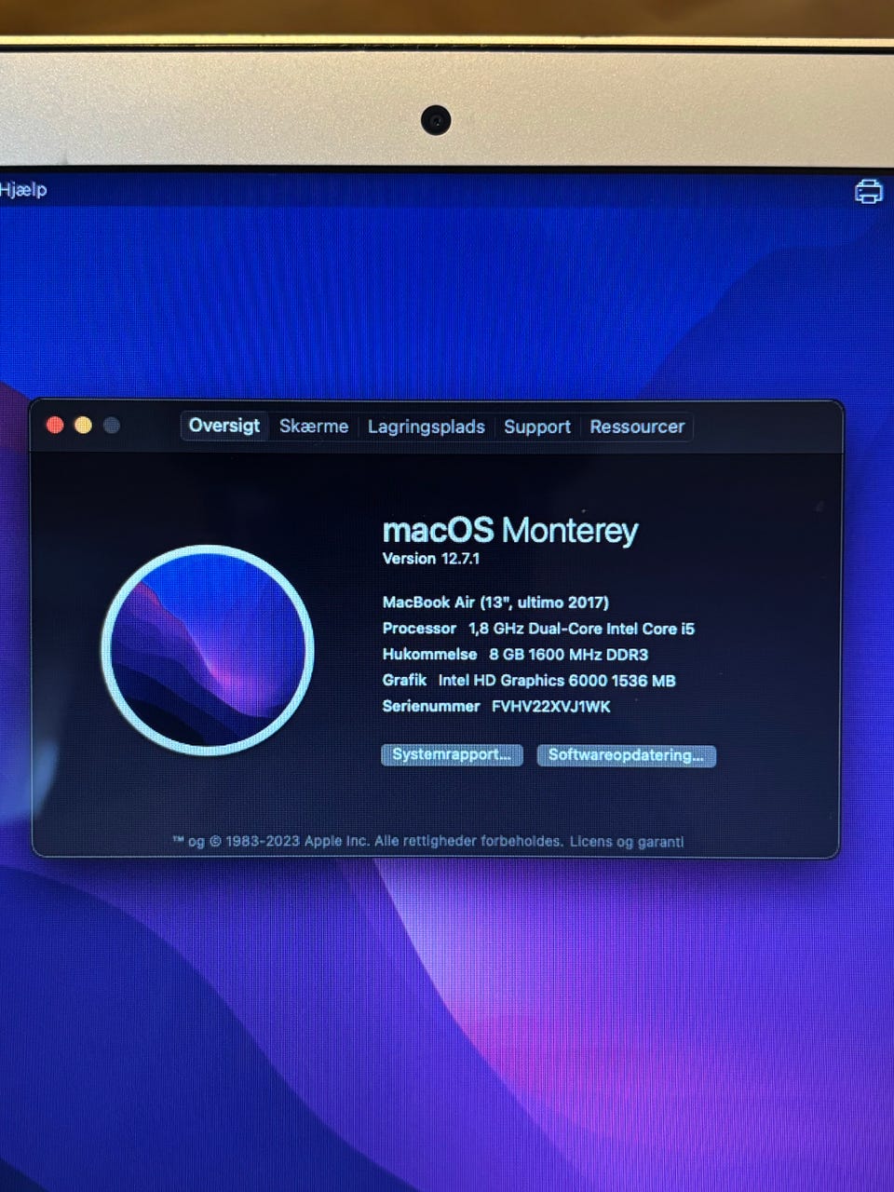The width and height of the screenshot is (894, 1192).
Task: Open the Hjælp menu
Action: tap(23, 189)
